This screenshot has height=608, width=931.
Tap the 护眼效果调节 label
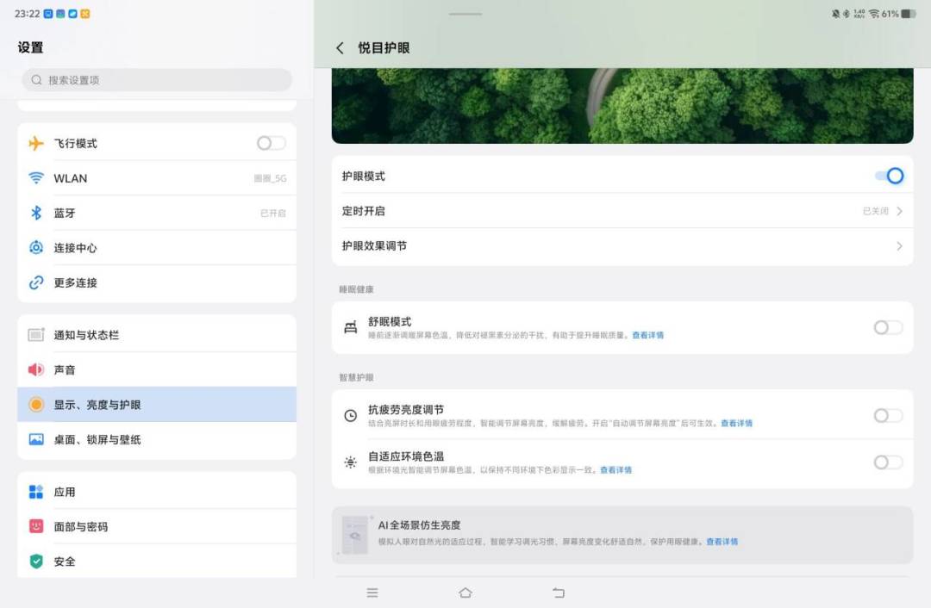(x=374, y=246)
